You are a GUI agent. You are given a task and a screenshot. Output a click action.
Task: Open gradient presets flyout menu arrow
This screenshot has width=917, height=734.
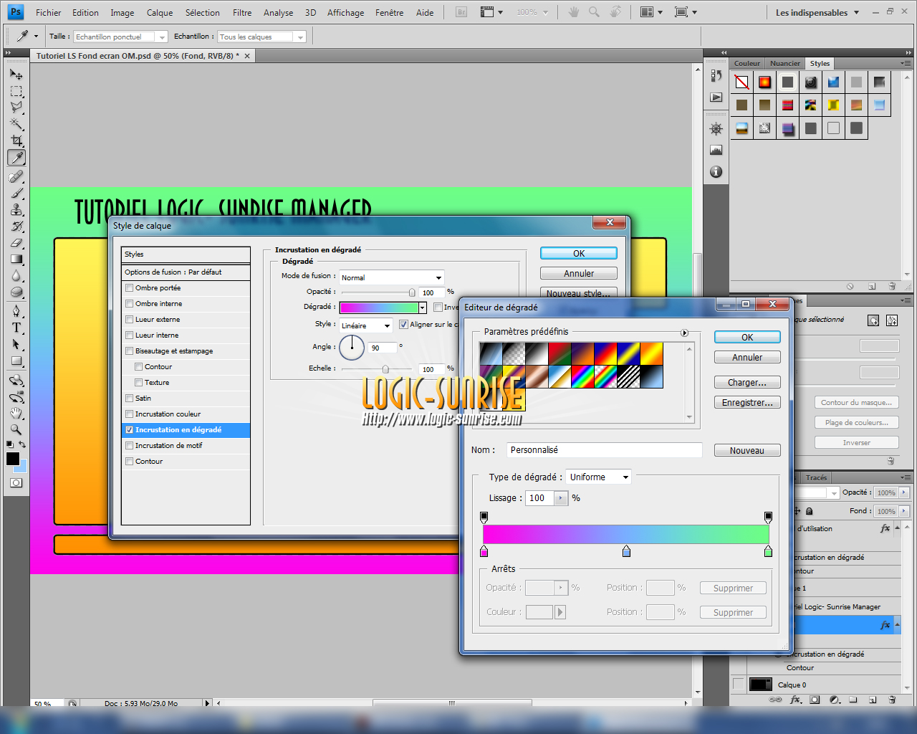tap(684, 333)
